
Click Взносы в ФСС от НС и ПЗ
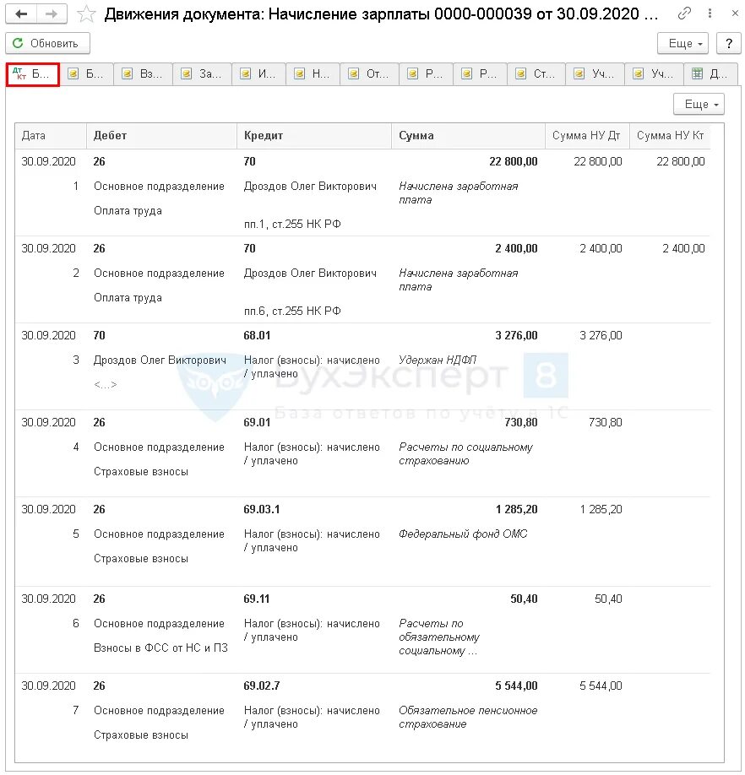click(160, 648)
